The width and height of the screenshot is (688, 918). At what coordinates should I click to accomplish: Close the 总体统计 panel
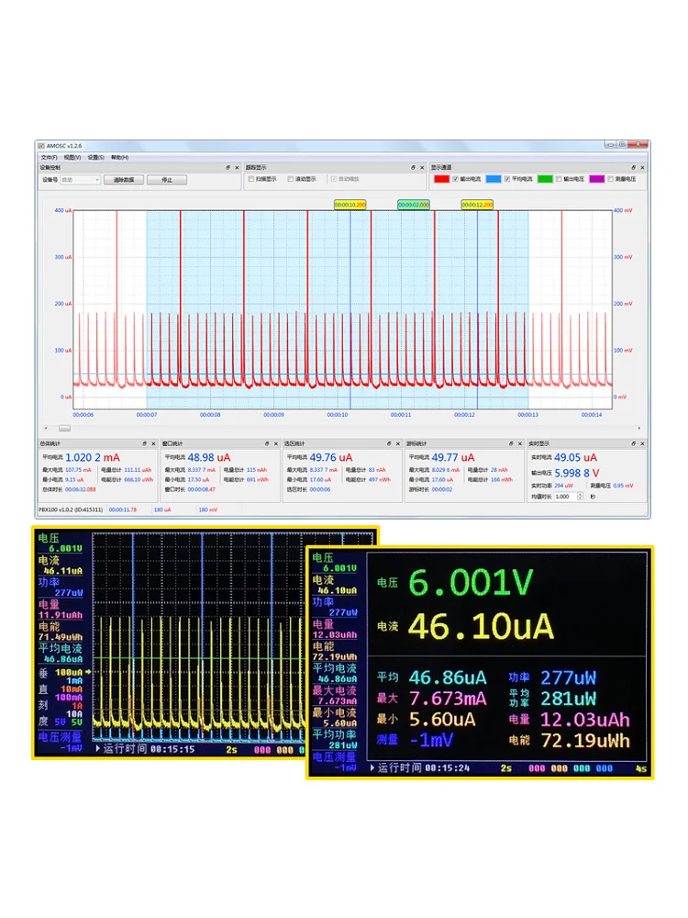pos(153,443)
